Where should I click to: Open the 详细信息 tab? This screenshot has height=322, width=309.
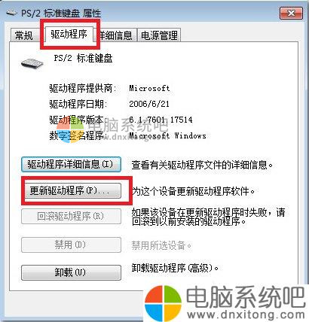click(115, 35)
